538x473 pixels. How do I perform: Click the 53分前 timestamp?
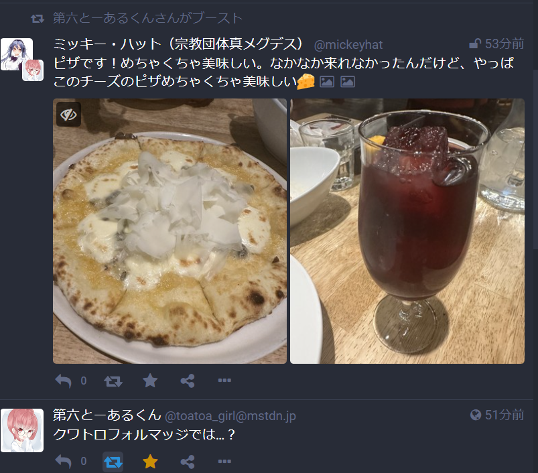(505, 44)
